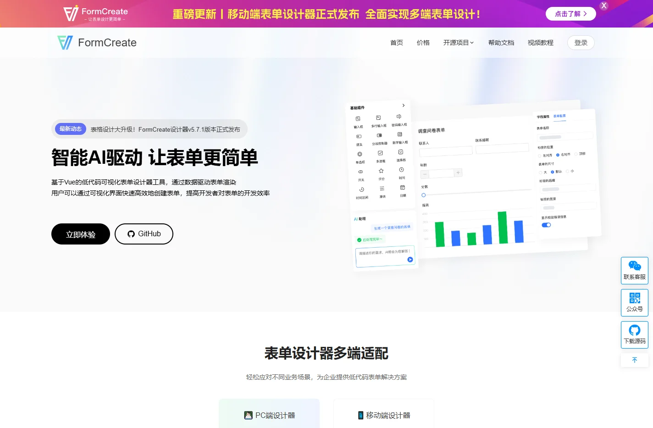
Task: Click the 公众号 QR code icon
Action: [635, 298]
